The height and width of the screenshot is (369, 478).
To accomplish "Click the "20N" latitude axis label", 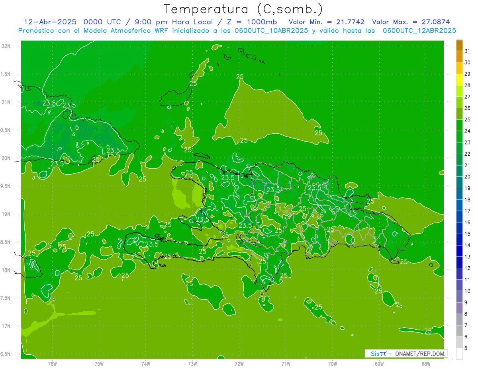I will pyautogui.click(x=6, y=158).
